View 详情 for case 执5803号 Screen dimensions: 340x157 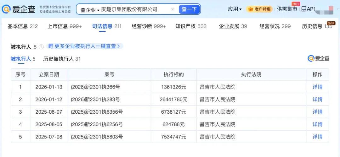(x=317, y=137)
